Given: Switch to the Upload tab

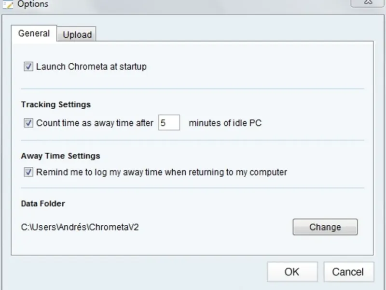Looking at the screenshot, I should [77, 34].
